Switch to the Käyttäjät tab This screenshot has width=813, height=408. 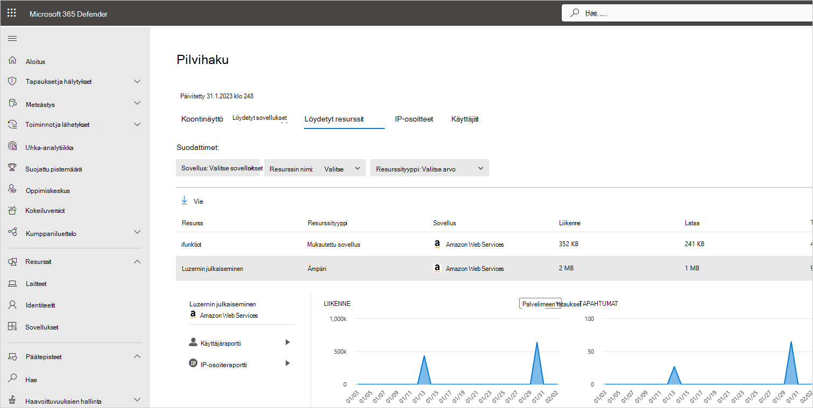click(x=465, y=119)
